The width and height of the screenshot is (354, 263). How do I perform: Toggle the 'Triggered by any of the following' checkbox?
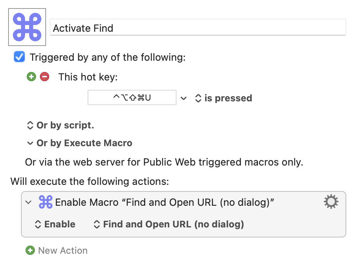pos(19,56)
